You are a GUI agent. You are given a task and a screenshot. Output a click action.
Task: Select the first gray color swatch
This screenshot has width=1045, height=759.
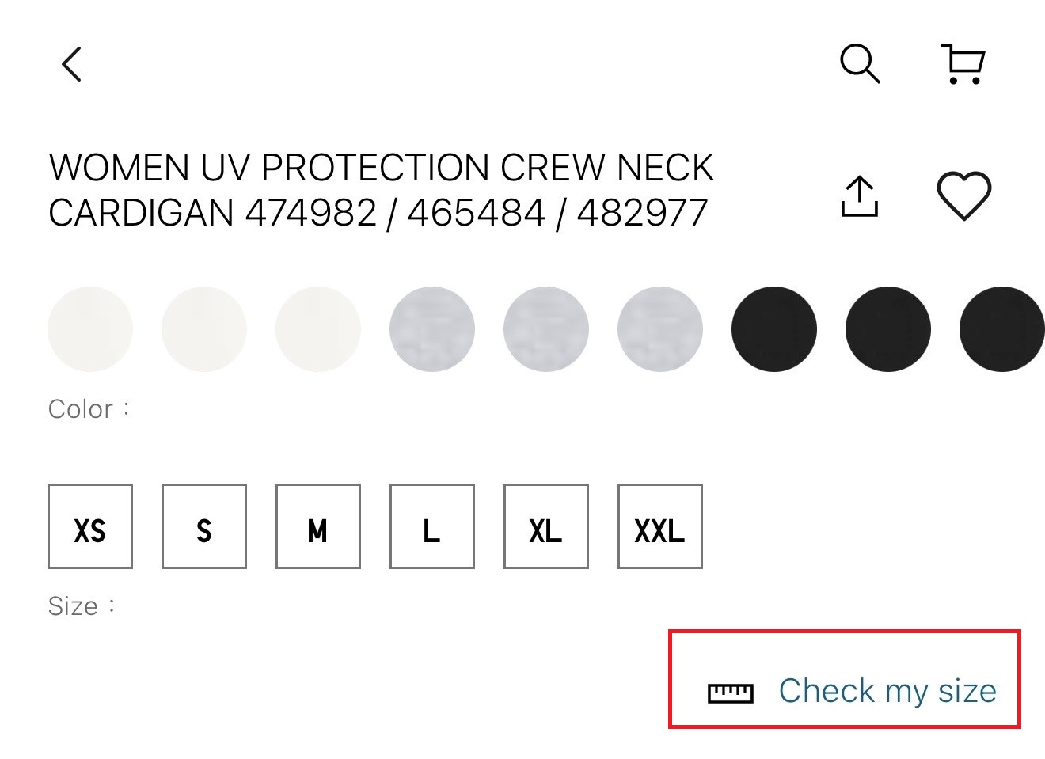coord(432,329)
